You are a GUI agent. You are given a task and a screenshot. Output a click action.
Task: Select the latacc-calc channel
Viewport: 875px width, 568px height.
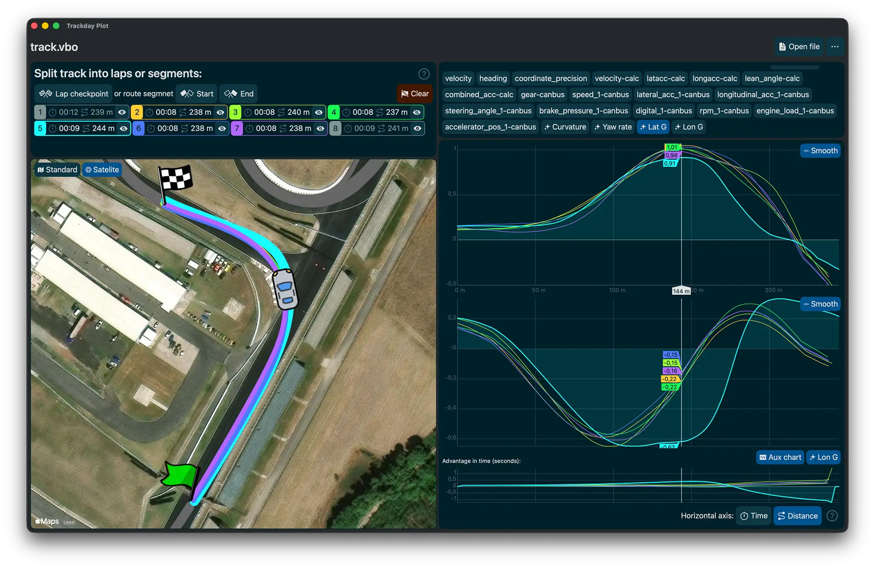(665, 78)
